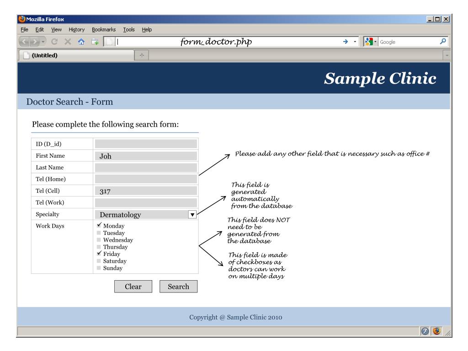Click the Google search box
This screenshot has width=468, height=351.
(409, 42)
